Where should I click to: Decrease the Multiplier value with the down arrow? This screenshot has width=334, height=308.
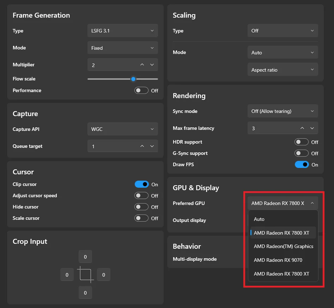click(x=152, y=65)
